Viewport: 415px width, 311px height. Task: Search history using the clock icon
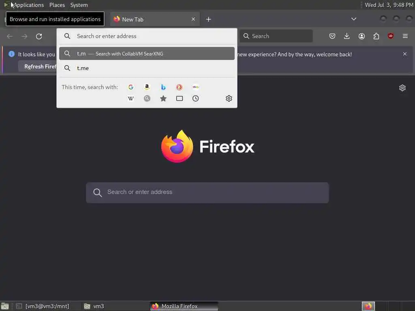(196, 98)
